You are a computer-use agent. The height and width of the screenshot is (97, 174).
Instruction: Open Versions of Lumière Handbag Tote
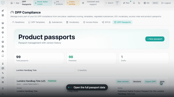click(137, 81)
